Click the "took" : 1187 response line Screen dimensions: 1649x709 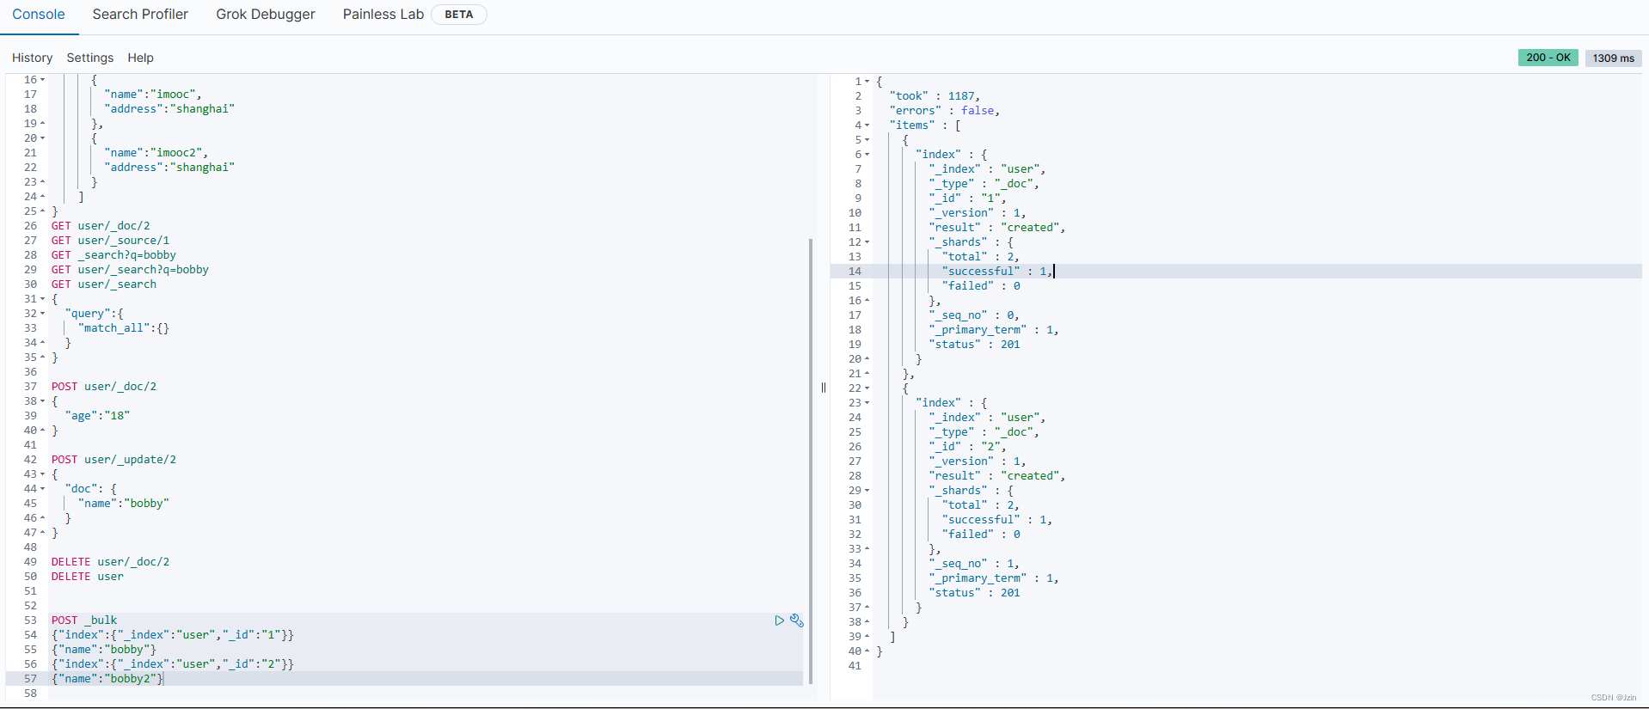point(935,96)
